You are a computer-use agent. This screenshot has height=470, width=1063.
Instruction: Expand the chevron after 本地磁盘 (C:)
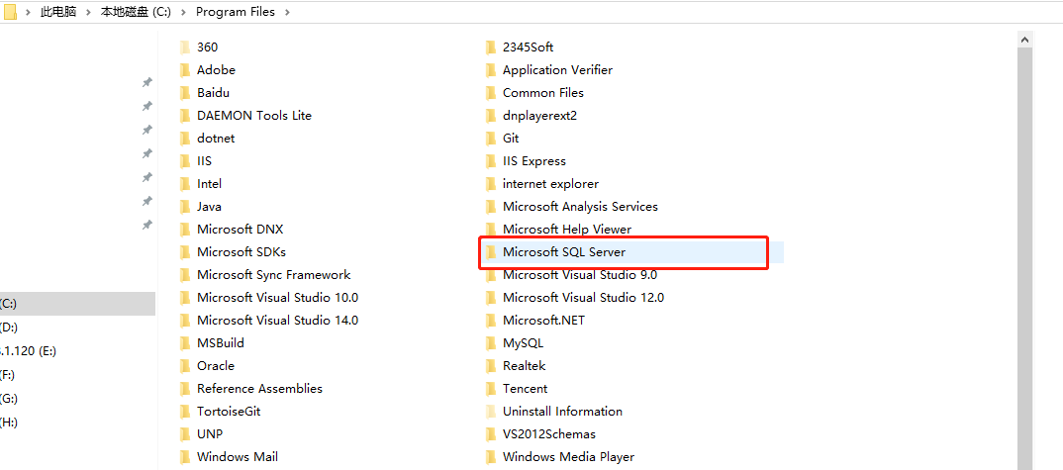coord(184,12)
